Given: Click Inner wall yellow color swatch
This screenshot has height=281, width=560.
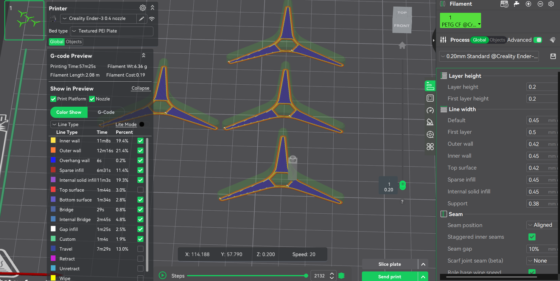Looking at the screenshot, I should pyautogui.click(x=53, y=140).
